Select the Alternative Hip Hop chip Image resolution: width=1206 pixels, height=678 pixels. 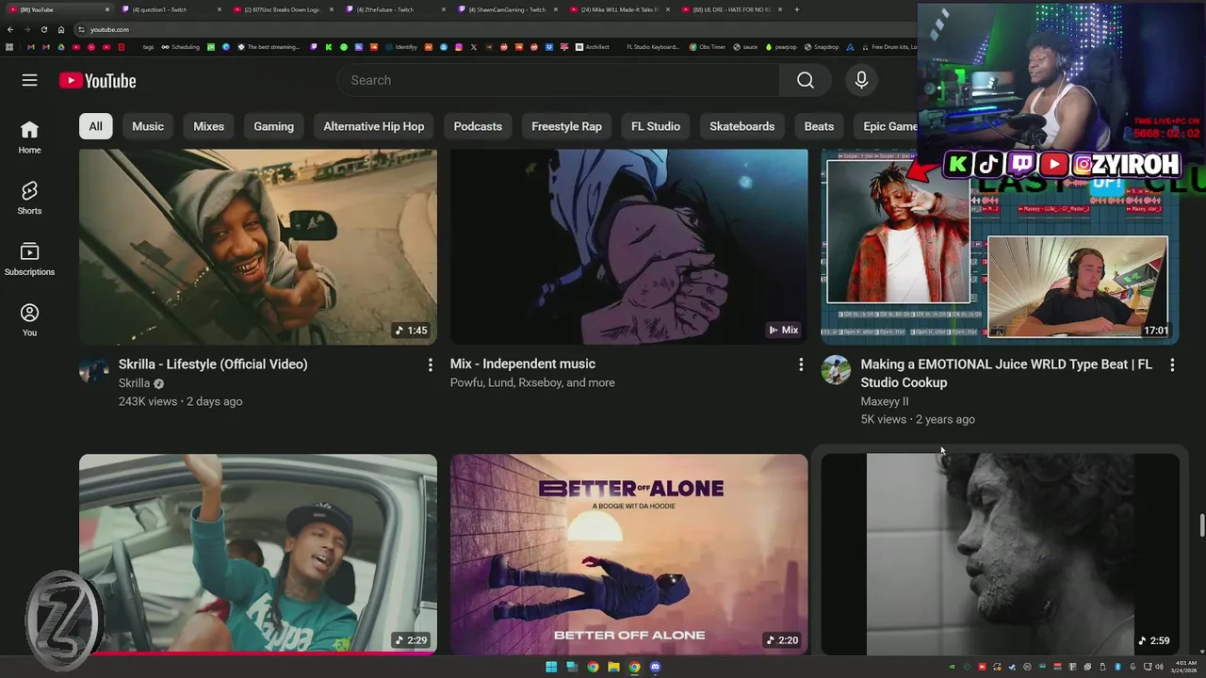tap(374, 126)
